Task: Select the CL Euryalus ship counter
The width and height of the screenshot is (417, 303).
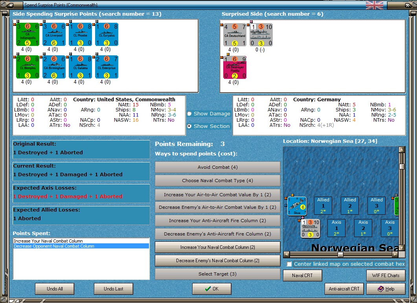Action: 107,35
